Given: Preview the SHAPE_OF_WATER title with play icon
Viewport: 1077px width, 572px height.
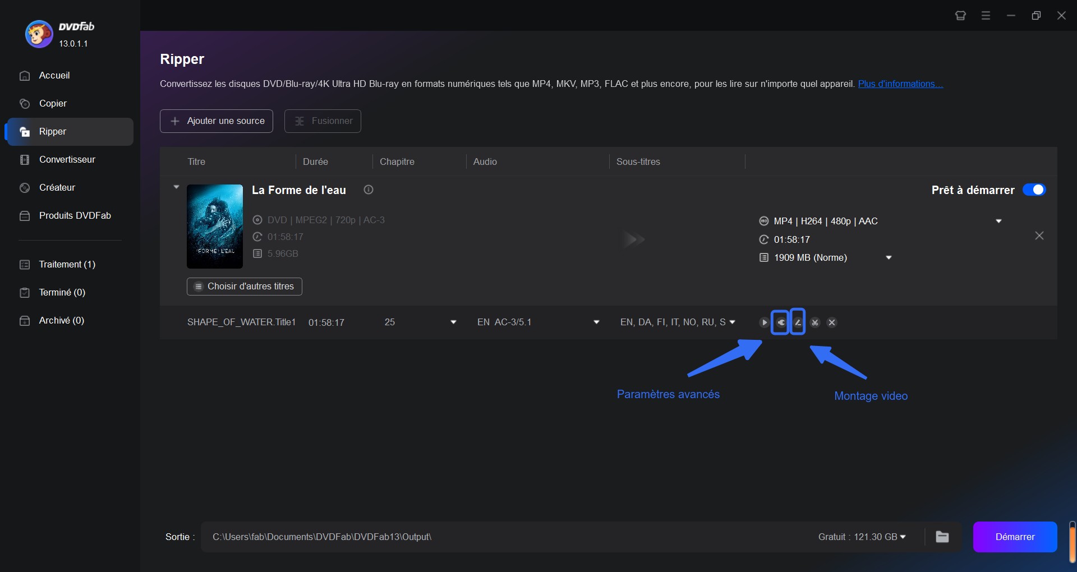Looking at the screenshot, I should click(x=764, y=322).
